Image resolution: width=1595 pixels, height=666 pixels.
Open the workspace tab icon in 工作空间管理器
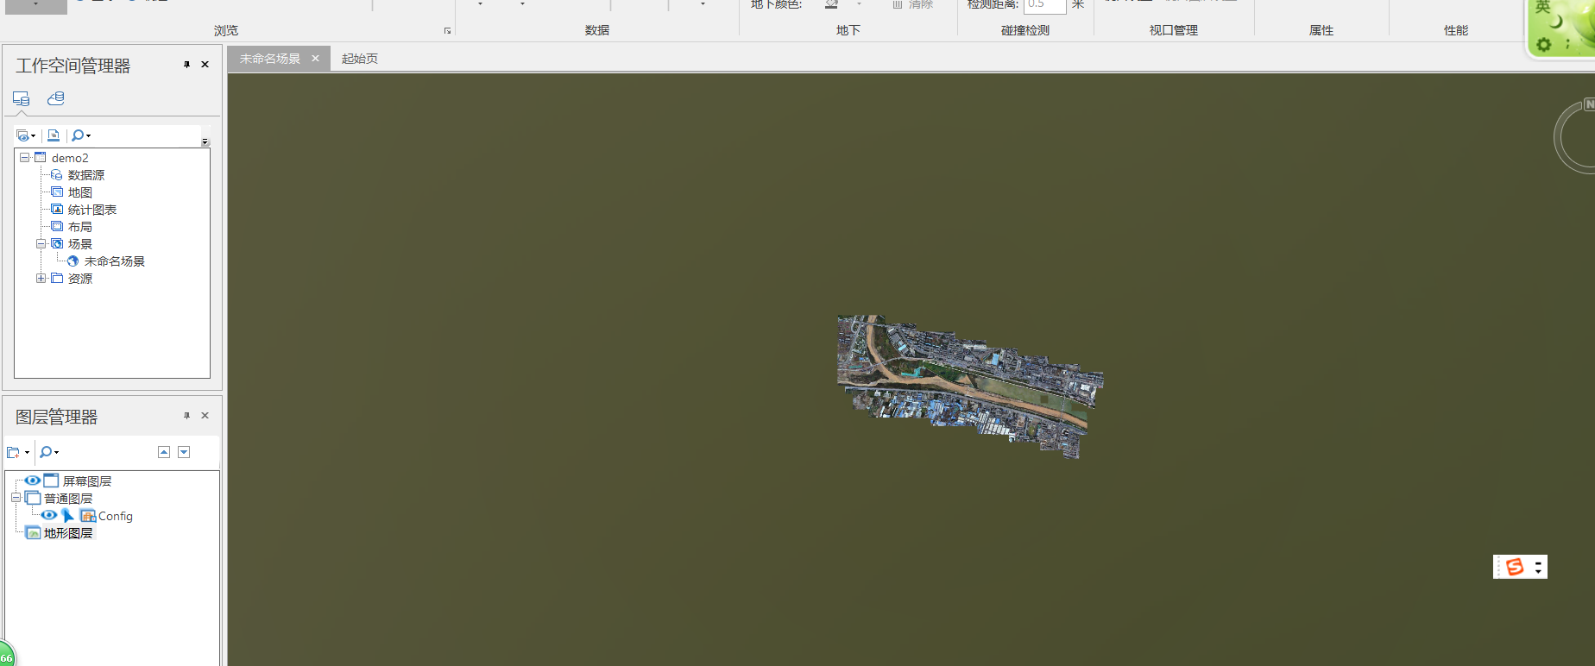click(22, 98)
